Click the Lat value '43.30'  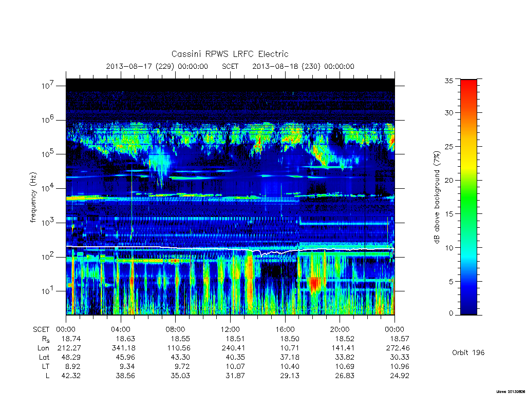[x=180, y=357]
